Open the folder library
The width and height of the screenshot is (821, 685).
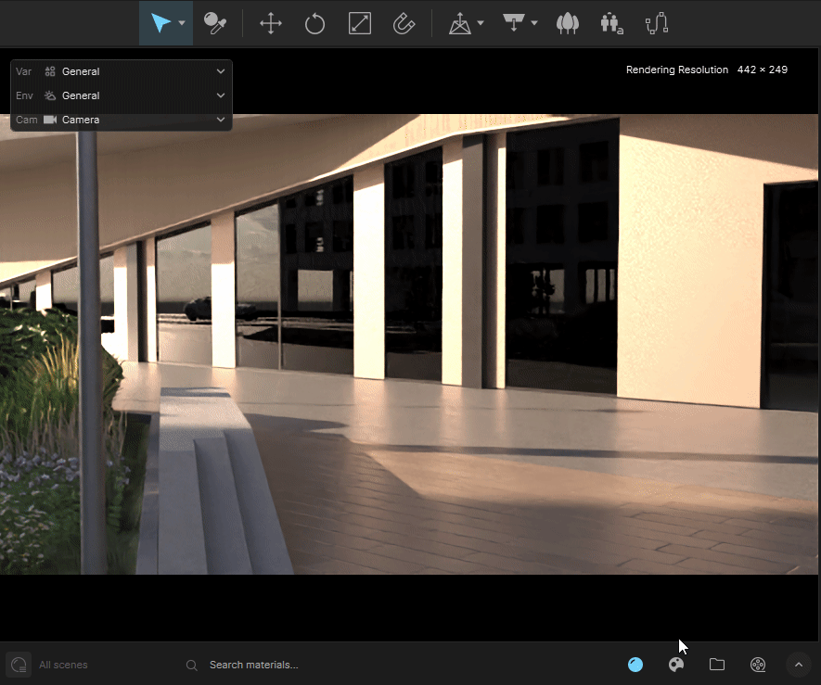click(x=717, y=665)
